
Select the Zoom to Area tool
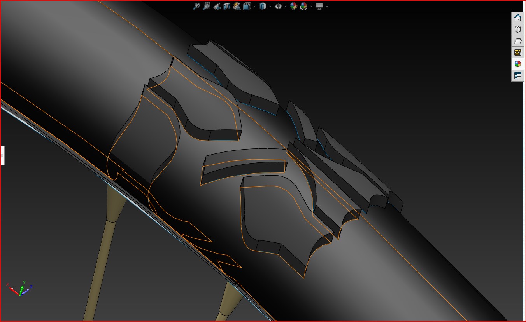[x=207, y=6]
